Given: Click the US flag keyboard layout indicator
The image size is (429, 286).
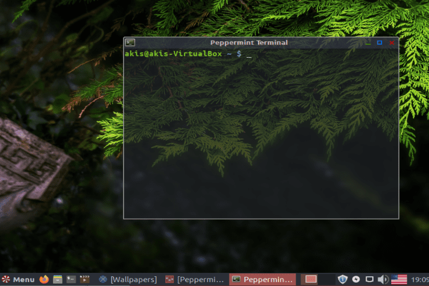Looking at the screenshot, I should 399,280.
